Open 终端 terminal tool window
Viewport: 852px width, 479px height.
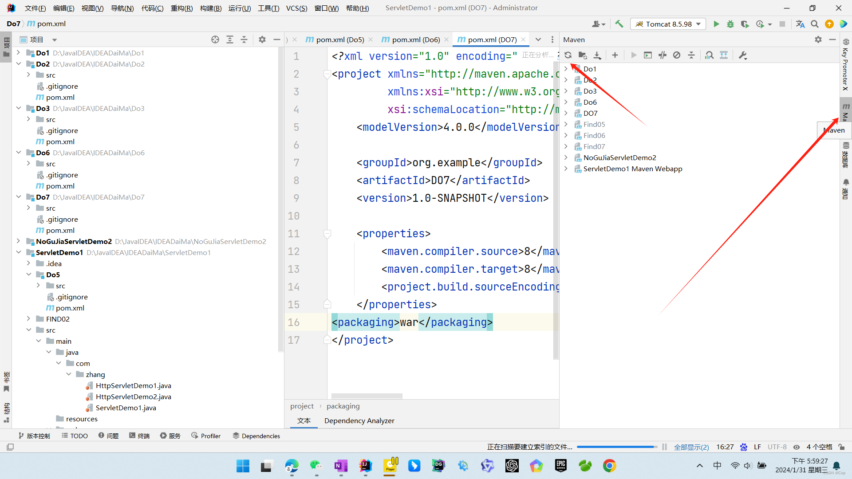(139, 436)
